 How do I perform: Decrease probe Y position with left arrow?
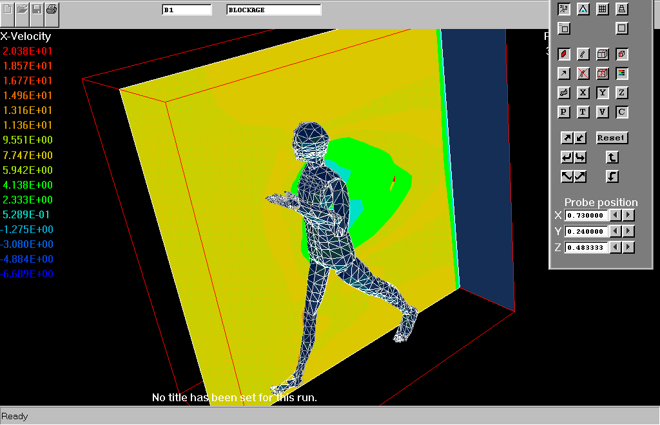[x=616, y=231]
